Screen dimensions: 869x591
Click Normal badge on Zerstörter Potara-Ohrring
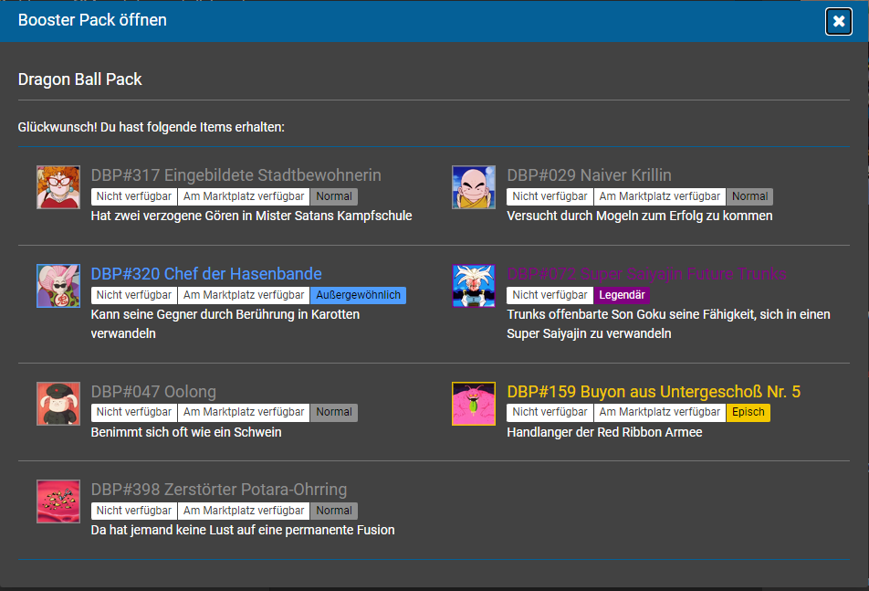pos(333,511)
